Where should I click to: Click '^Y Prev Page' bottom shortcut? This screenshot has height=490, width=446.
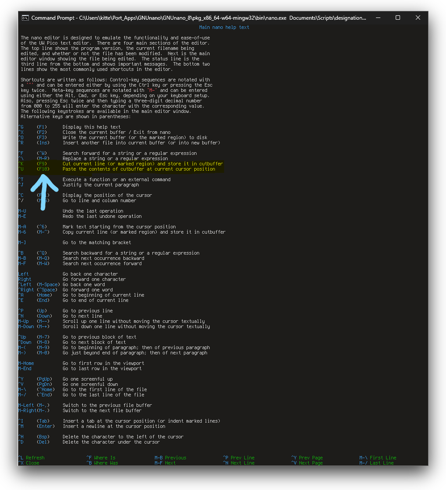click(307, 458)
